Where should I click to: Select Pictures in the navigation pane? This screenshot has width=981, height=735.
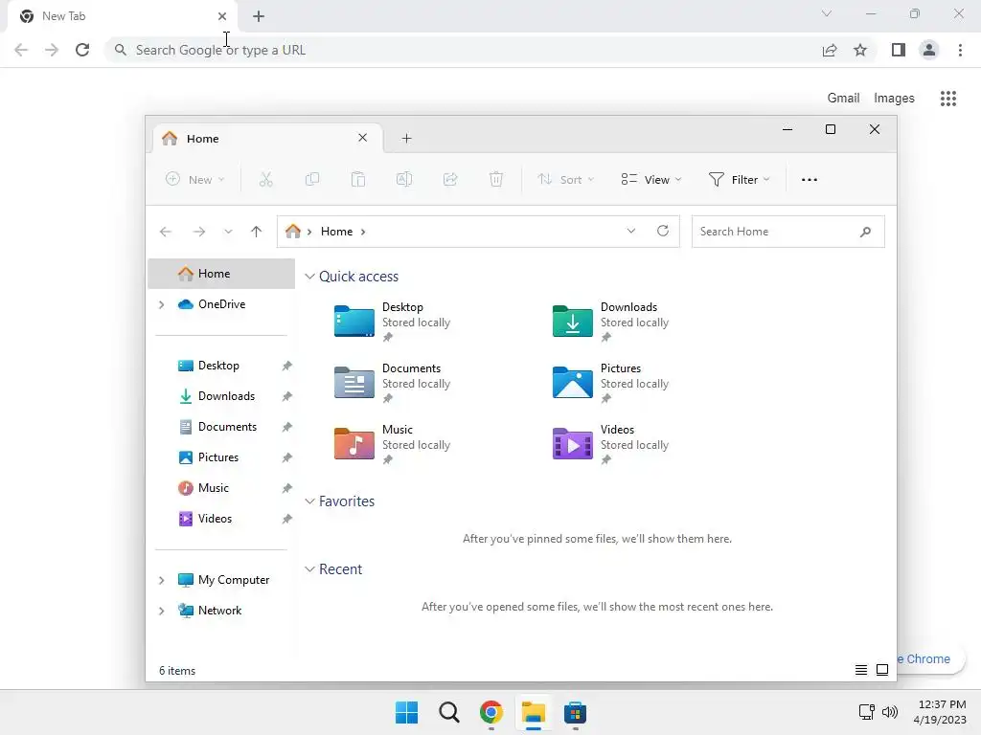(221, 457)
